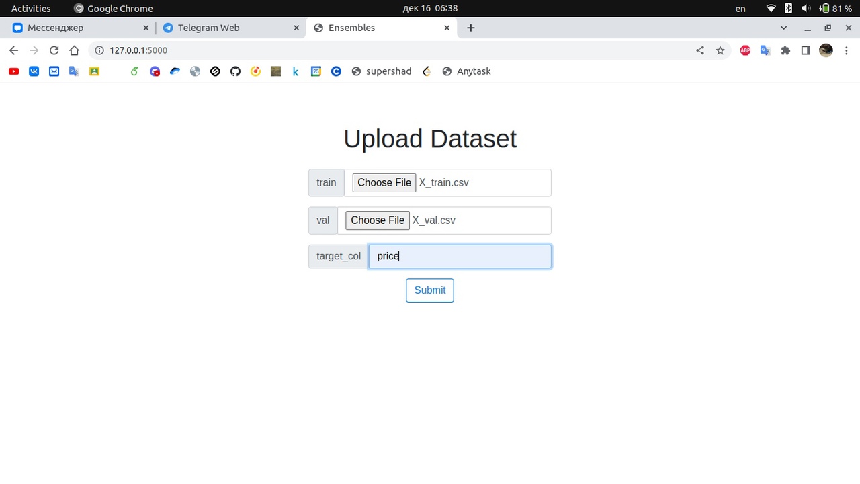The image size is (860, 484).
Task: Go back using the browser back arrow
Action: point(13,50)
